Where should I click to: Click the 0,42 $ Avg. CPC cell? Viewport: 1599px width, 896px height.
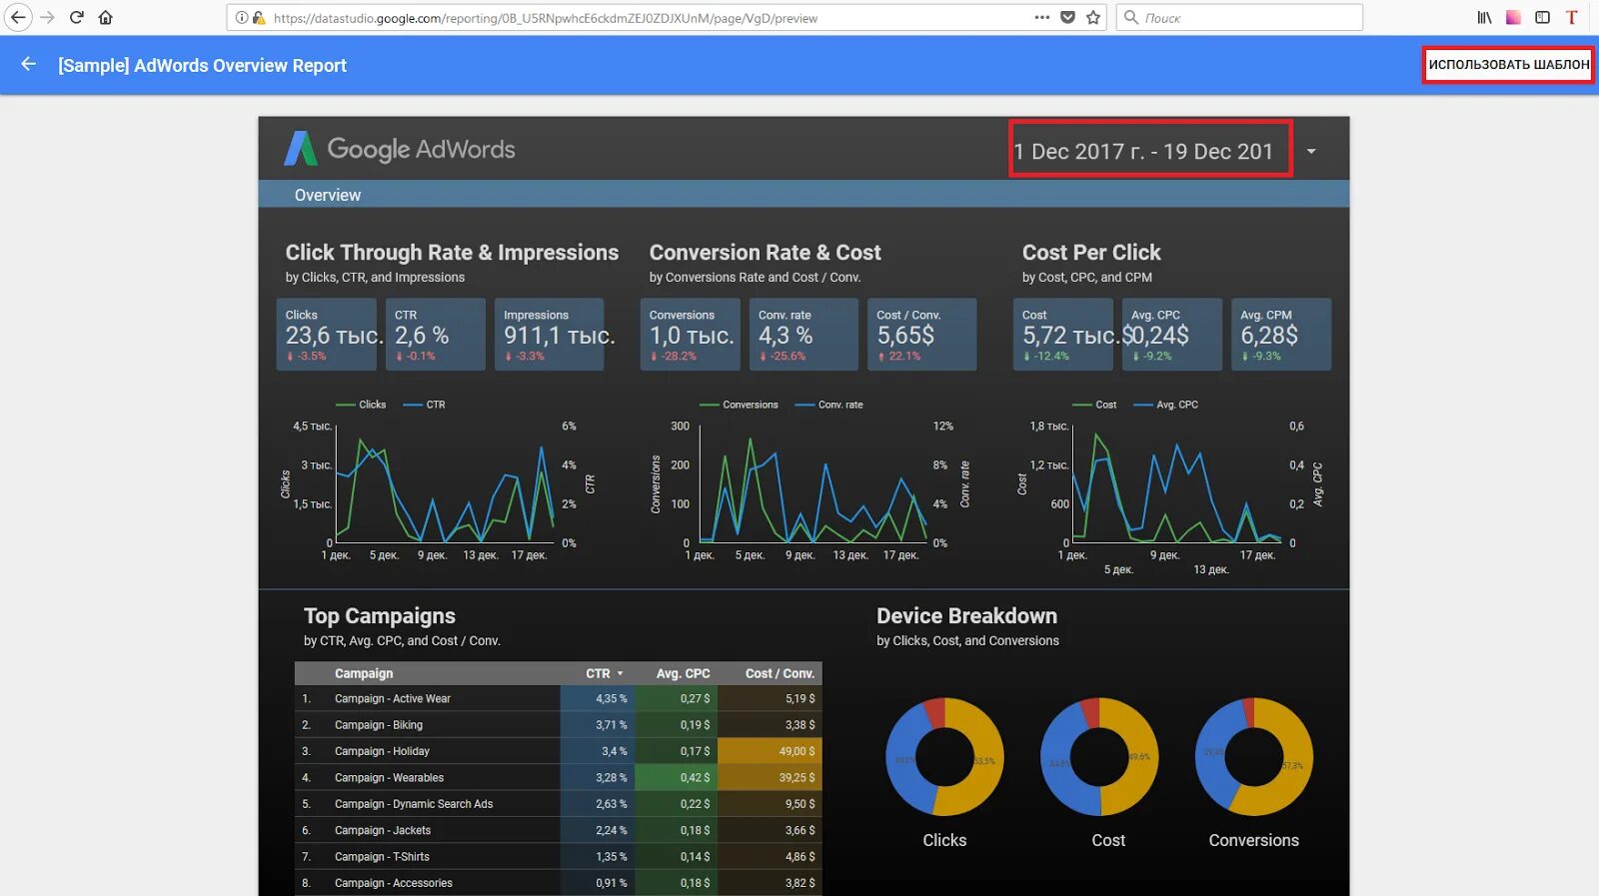point(678,777)
